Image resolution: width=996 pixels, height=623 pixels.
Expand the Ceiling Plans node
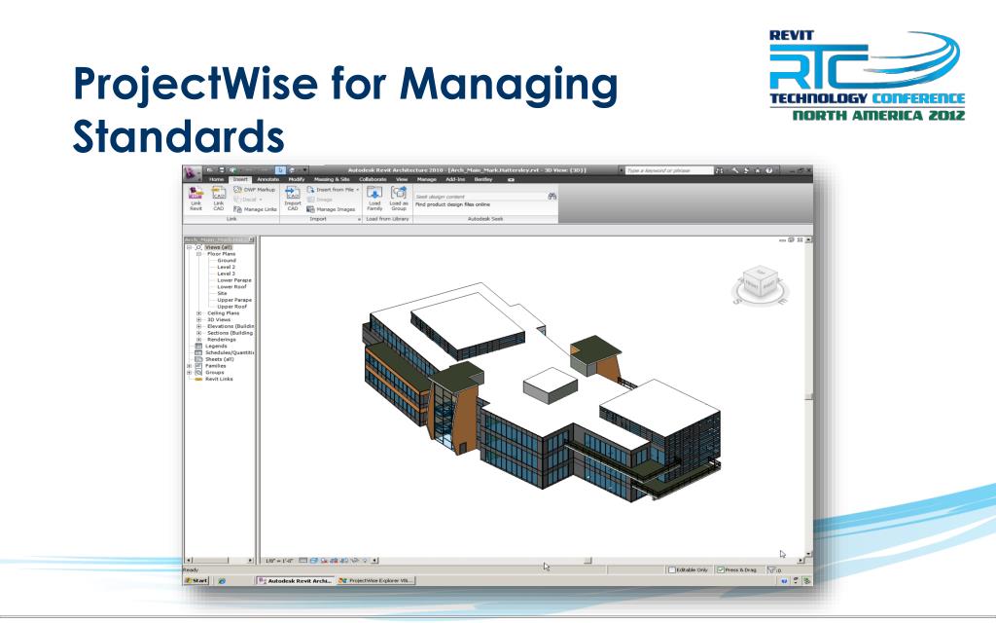click(x=198, y=313)
